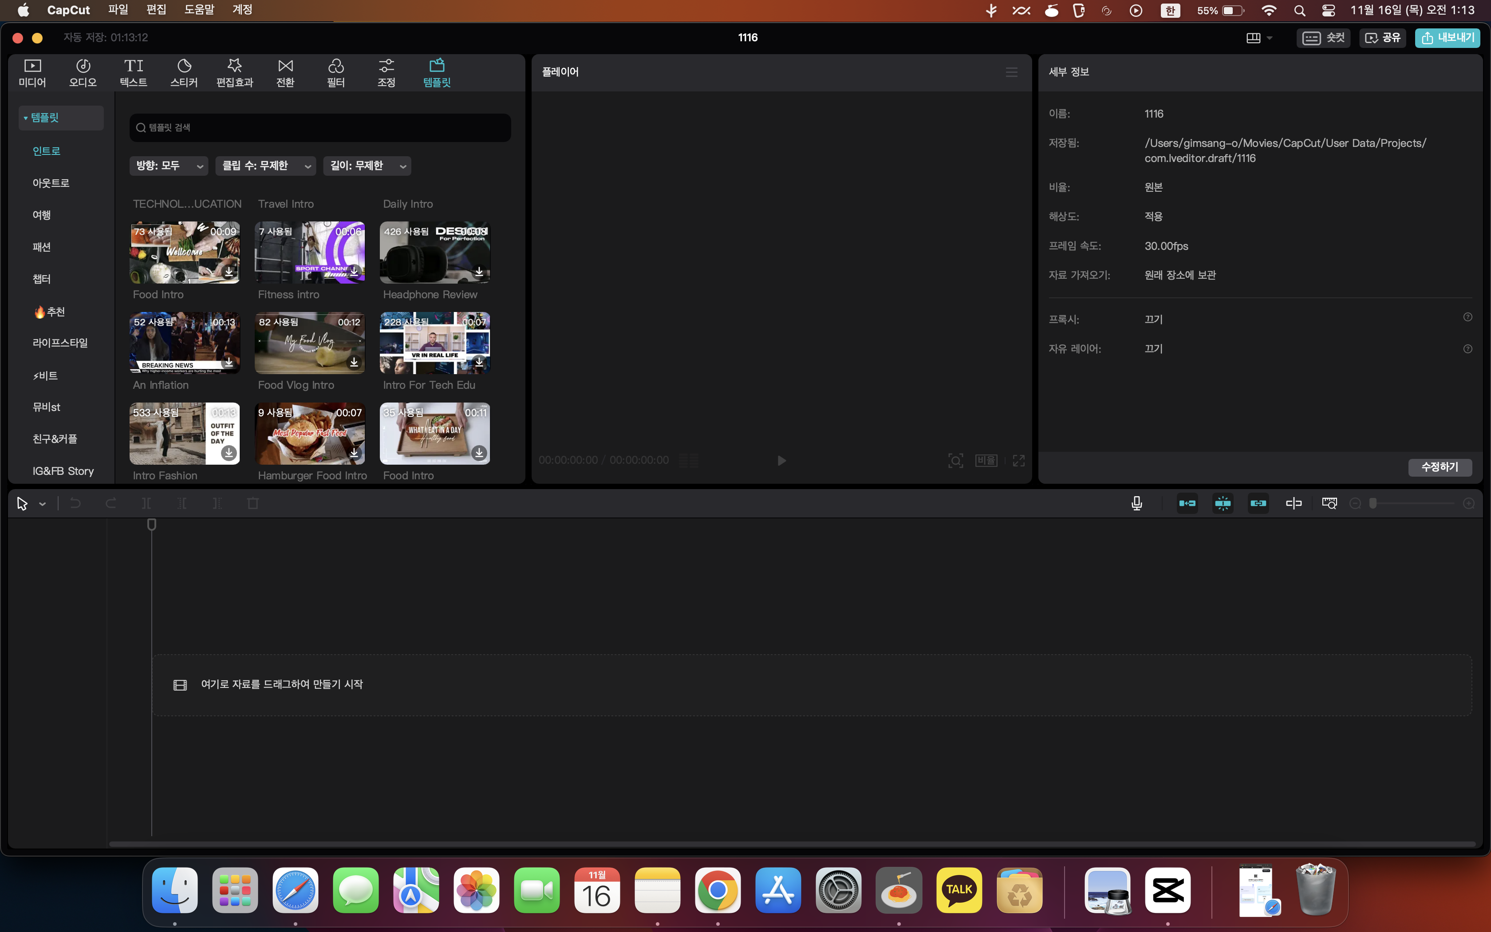Open the Filter (필터) panel icon
The image size is (1491, 932).
[336, 72]
